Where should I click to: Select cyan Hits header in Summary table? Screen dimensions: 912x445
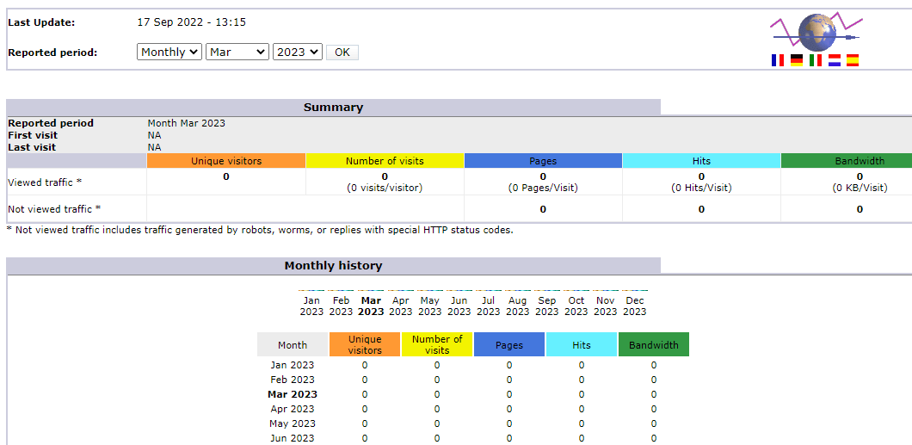click(x=701, y=161)
